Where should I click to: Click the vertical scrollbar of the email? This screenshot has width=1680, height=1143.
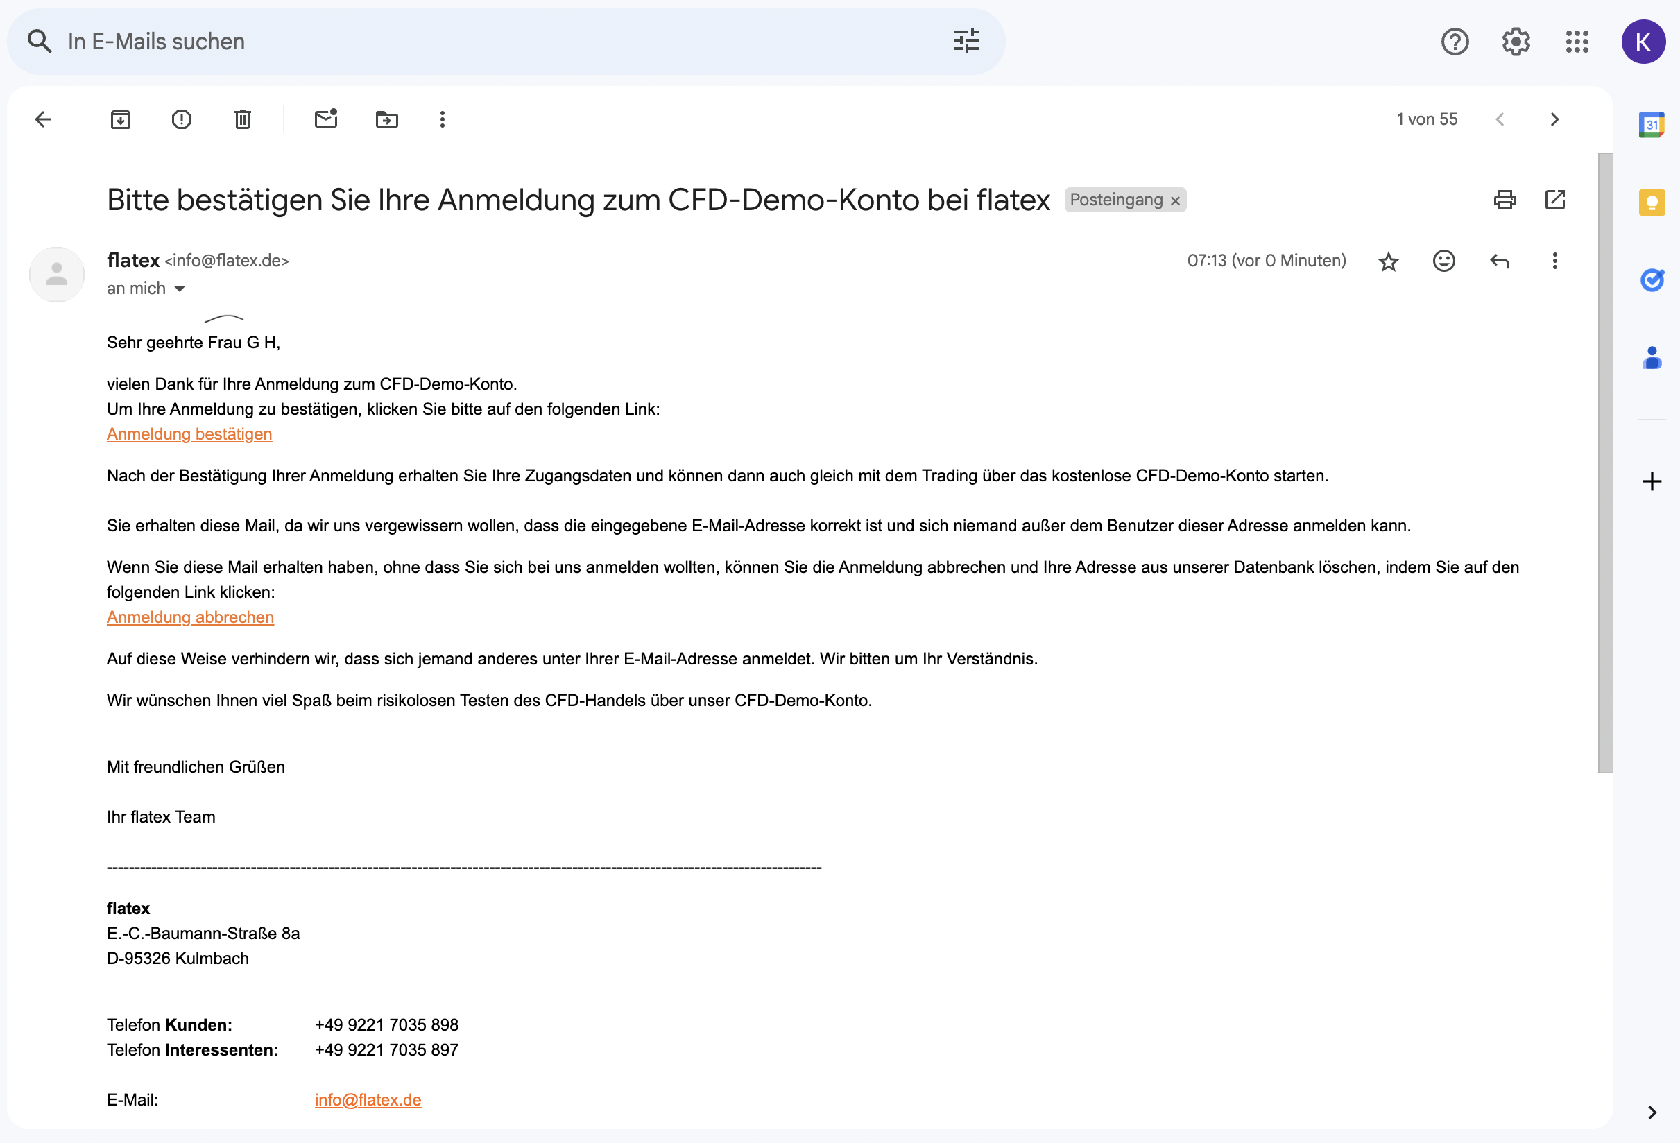coord(1605,463)
